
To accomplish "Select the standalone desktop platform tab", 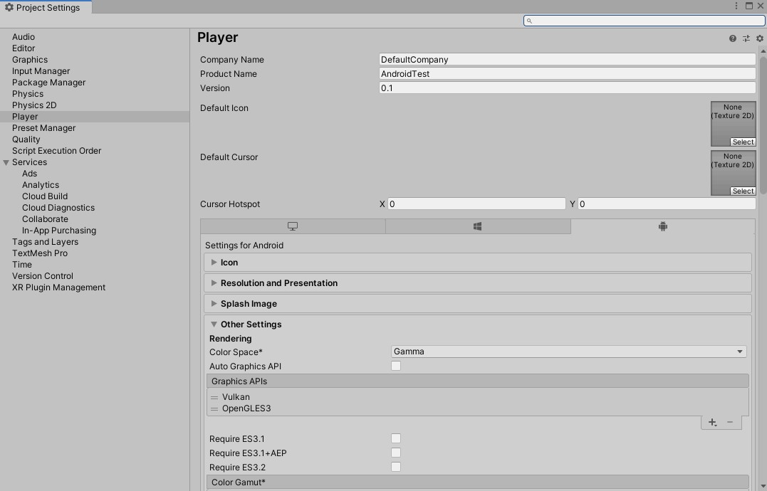I will pyautogui.click(x=293, y=226).
